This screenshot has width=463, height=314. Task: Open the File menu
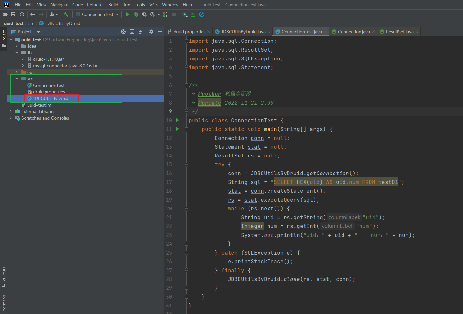coord(18,5)
